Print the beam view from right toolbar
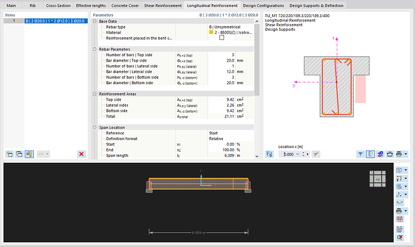The image size is (415, 247). coord(399,211)
